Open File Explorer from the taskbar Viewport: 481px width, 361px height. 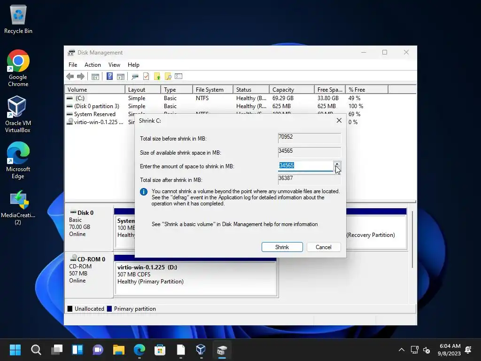[x=119, y=350]
